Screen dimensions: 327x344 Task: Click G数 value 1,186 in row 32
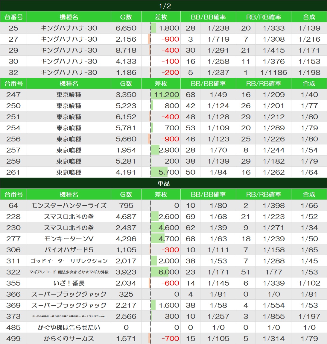(x=126, y=73)
